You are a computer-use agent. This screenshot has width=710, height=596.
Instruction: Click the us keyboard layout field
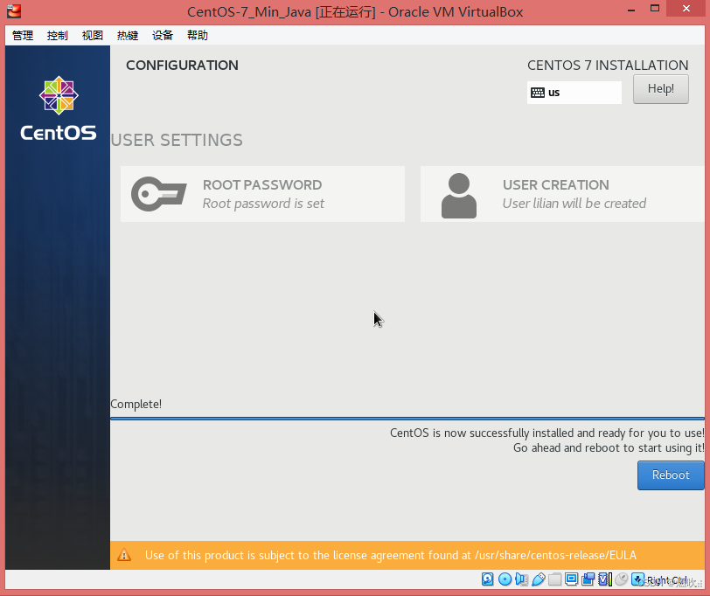coord(574,93)
